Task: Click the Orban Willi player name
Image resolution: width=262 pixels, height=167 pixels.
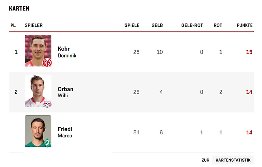Action: (65, 92)
